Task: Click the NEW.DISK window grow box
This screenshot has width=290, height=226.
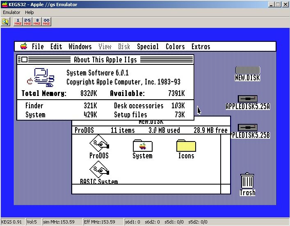Action: [x=226, y=189]
